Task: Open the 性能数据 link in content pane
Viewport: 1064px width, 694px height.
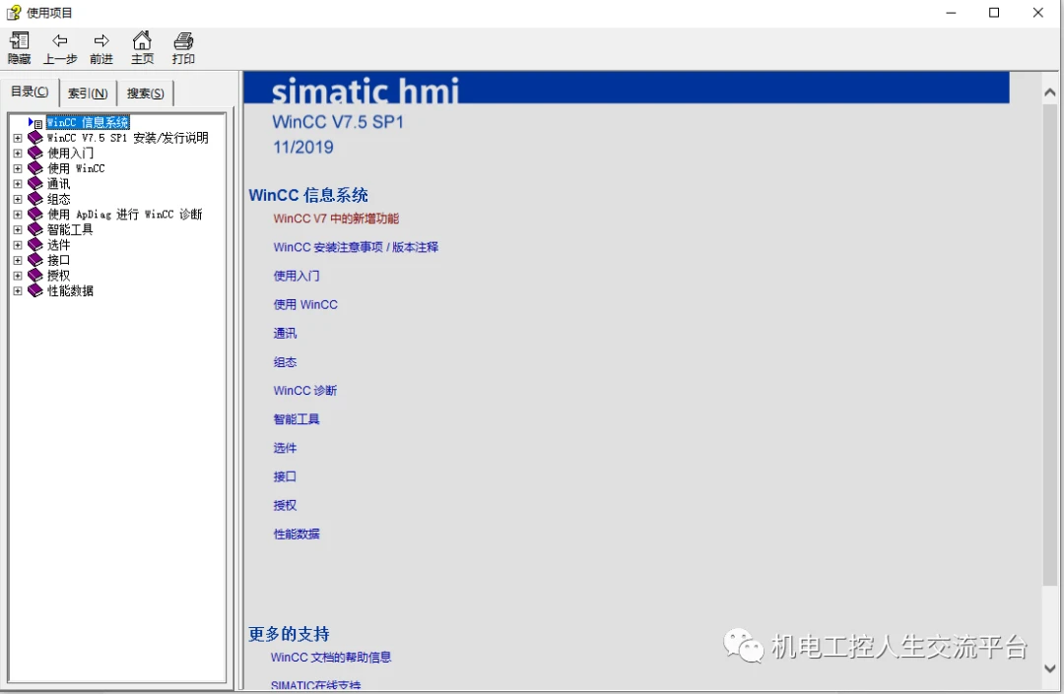Action: click(x=297, y=535)
